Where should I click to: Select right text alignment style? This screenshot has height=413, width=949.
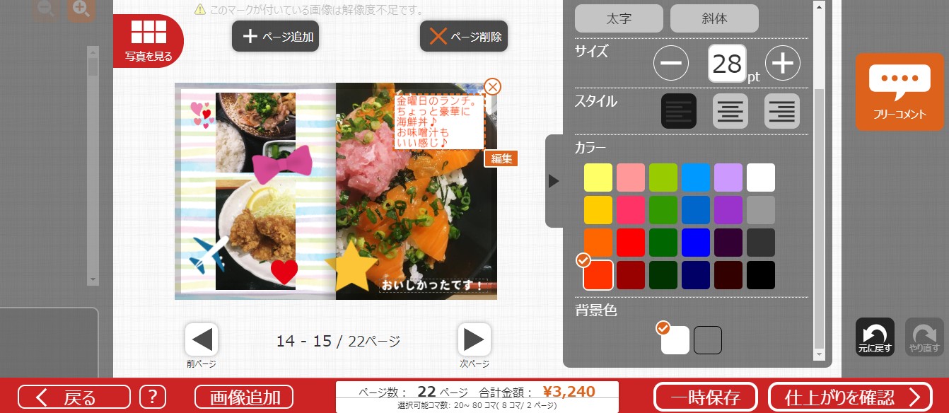tap(782, 111)
